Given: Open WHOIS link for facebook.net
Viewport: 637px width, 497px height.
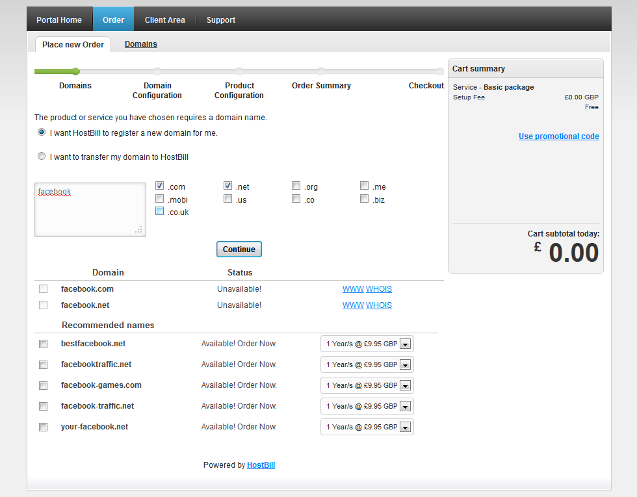Looking at the screenshot, I should point(379,305).
